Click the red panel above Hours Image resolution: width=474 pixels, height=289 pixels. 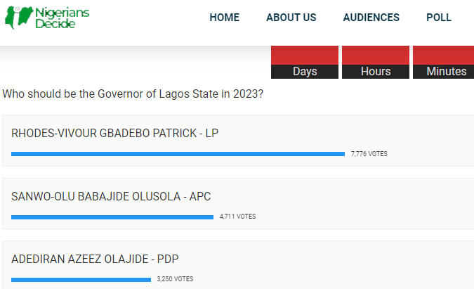(x=376, y=56)
